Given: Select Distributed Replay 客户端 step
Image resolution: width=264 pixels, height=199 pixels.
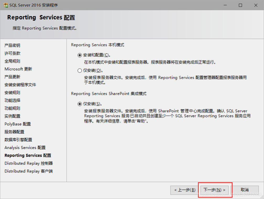Looking at the screenshot, I should [29, 171].
